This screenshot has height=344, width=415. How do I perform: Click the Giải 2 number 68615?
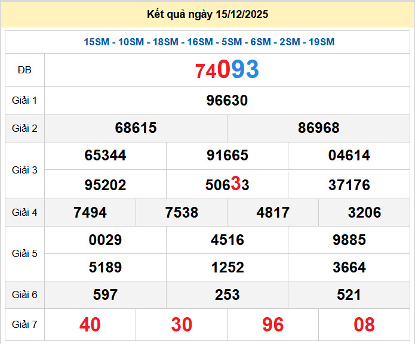[x=136, y=128]
